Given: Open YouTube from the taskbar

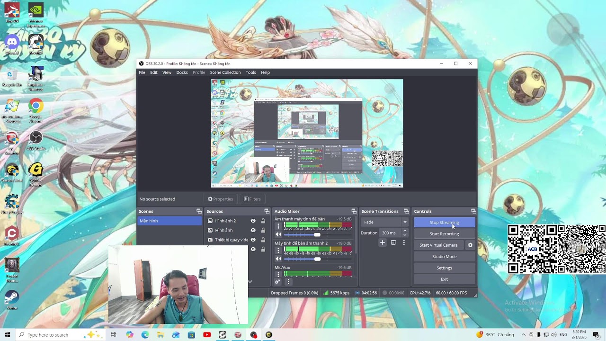Looking at the screenshot, I should [x=207, y=335].
